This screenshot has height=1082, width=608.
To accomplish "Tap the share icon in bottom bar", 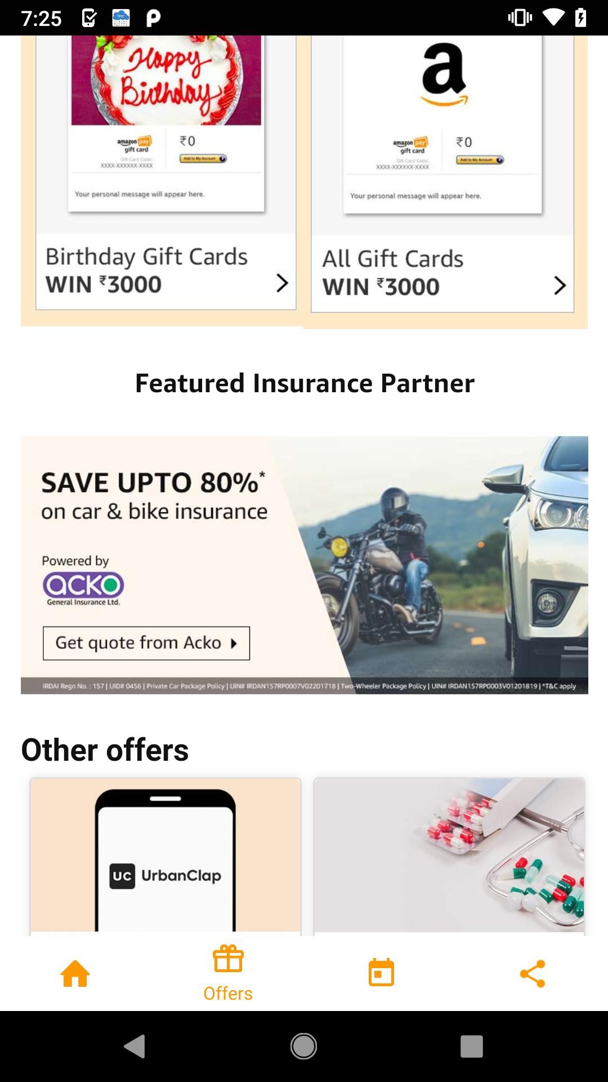I will point(533,973).
